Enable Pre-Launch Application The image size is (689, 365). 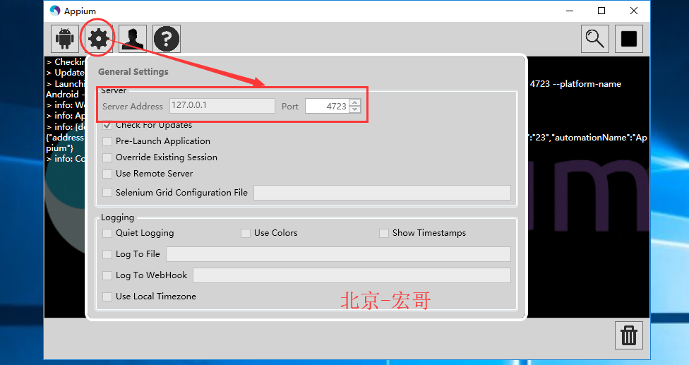coord(107,141)
